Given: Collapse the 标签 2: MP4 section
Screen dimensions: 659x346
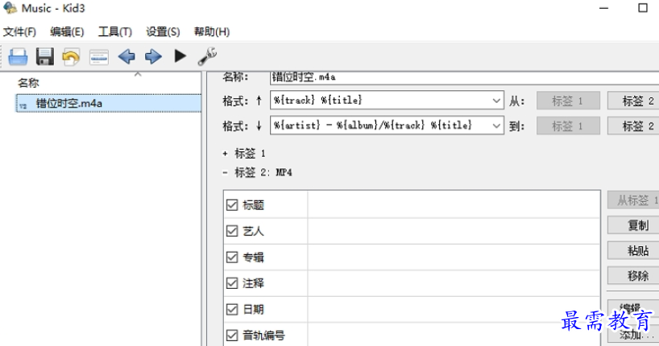Looking at the screenshot, I should (x=226, y=172).
